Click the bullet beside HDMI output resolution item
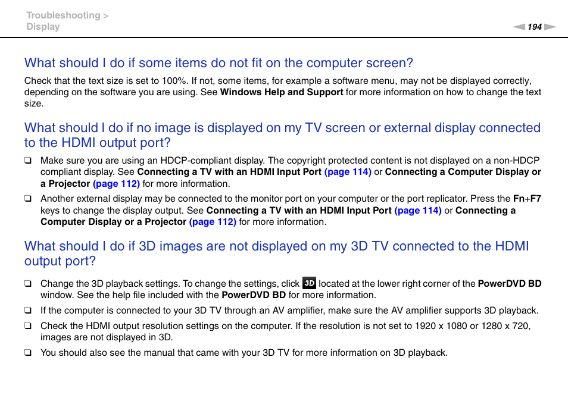 [27, 325]
